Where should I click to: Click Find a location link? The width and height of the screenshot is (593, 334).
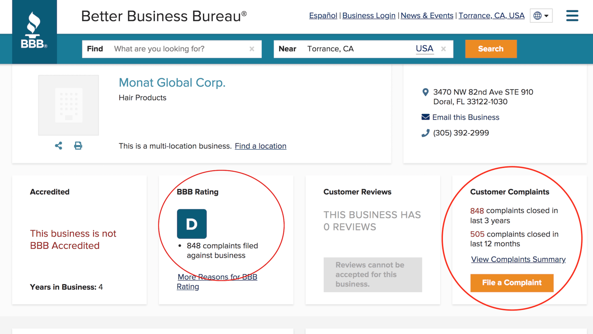[x=261, y=146]
